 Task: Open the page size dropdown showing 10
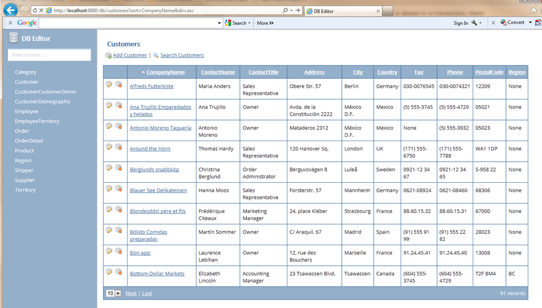pyautogui.click(x=113, y=293)
